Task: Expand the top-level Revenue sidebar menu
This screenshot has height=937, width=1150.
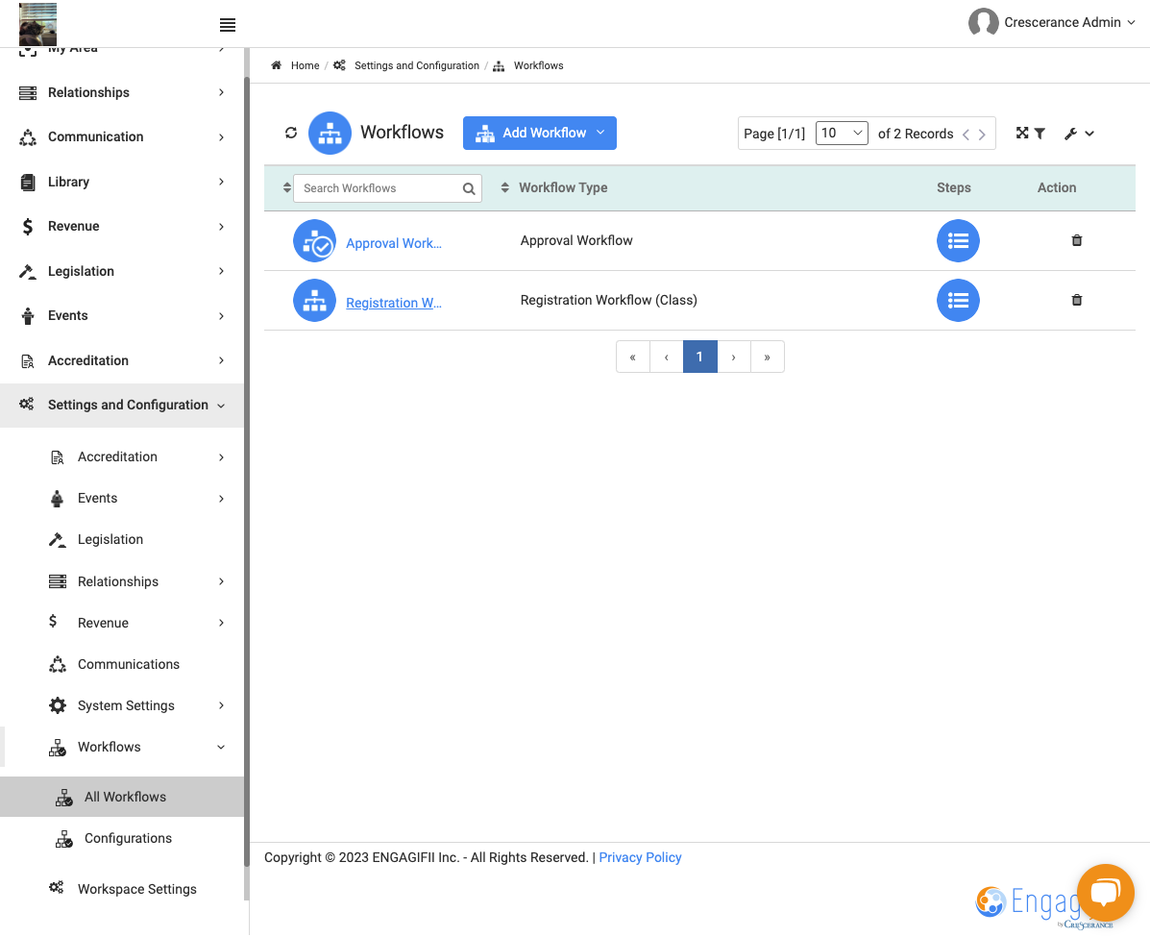Action: [122, 227]
